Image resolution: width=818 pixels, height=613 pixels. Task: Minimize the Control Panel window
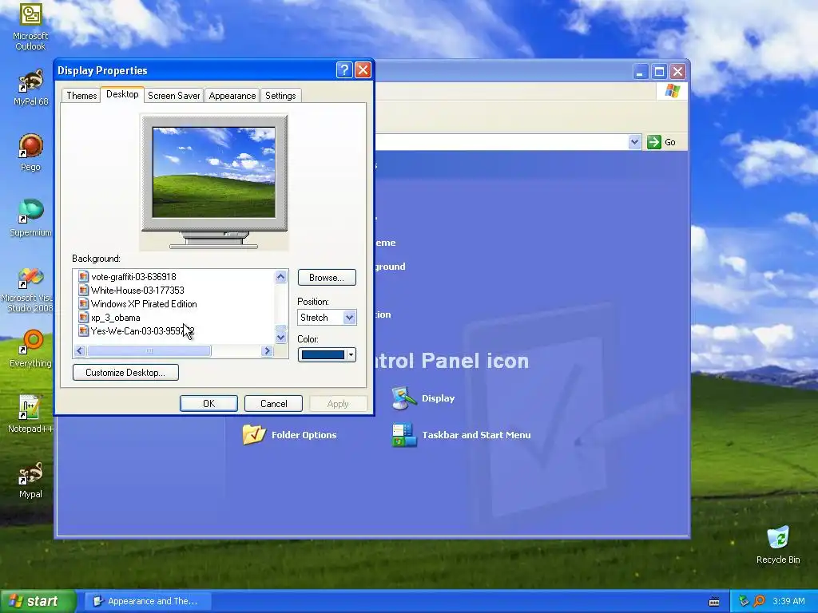click(640, 71)
